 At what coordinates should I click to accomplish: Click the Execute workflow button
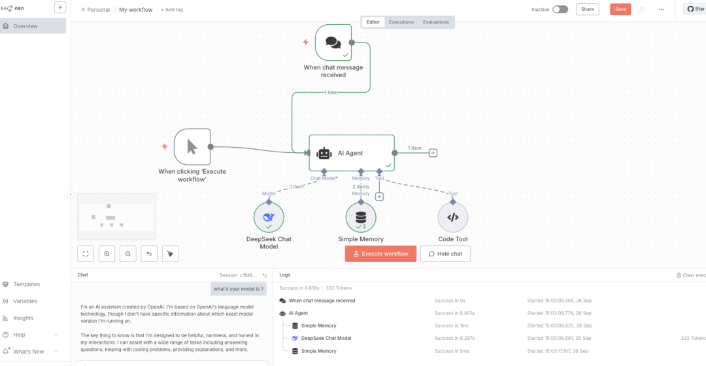coord(380,254)
